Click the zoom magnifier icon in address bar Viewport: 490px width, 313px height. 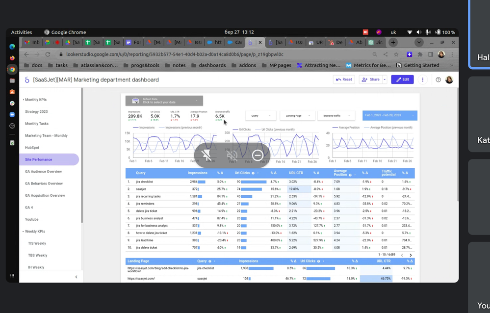pos(375,54)
